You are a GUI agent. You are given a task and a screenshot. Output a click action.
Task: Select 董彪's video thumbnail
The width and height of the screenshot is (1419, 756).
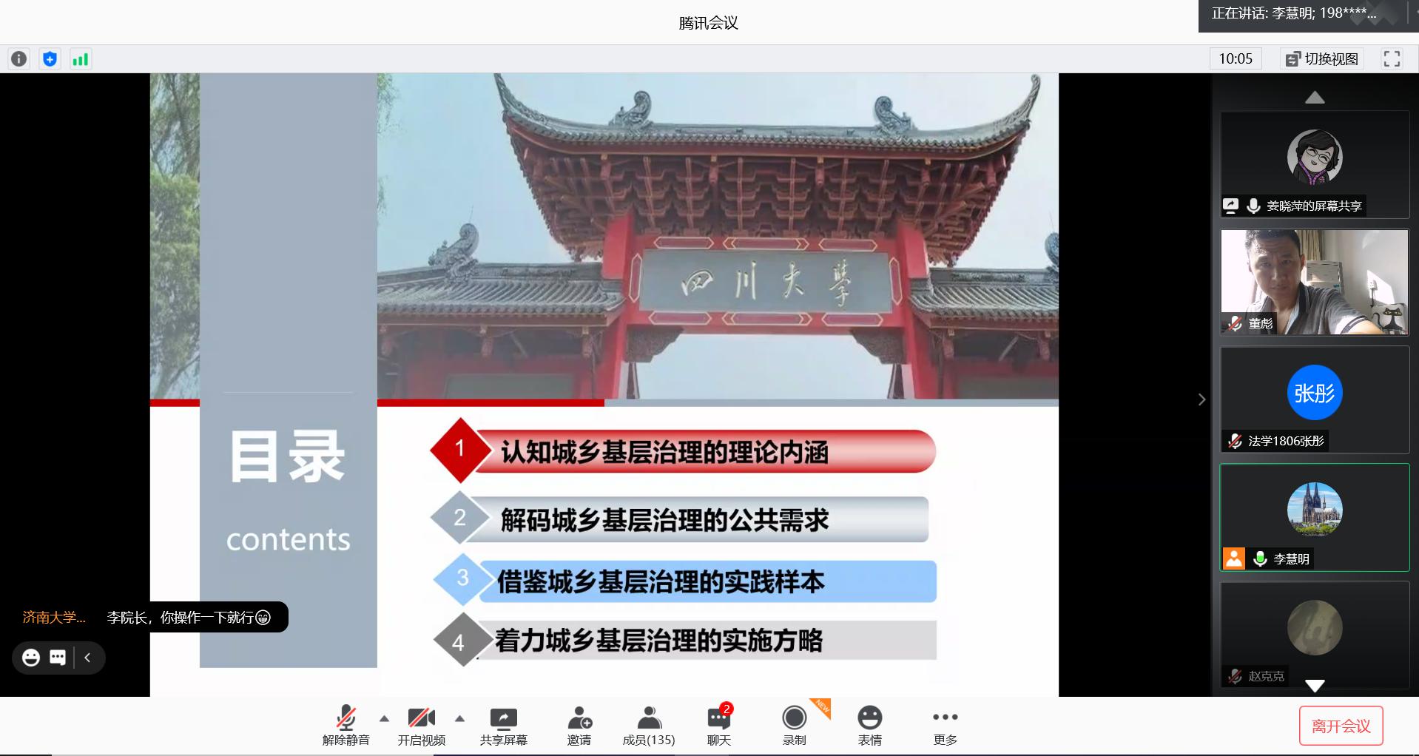pos(1314,282)
